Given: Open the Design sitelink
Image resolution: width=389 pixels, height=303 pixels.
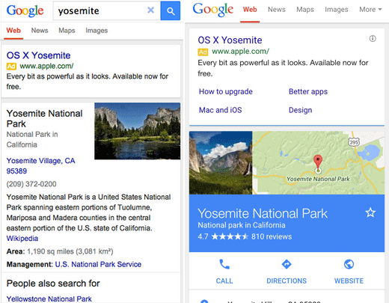Looking at the screenshot, I should pyautogui.click(x=301, y=110).
